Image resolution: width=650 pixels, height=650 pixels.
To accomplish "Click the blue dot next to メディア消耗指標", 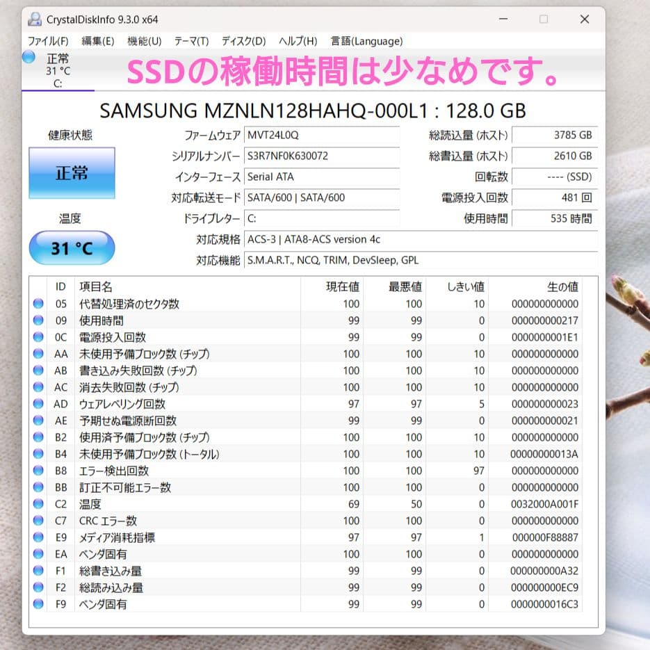I will click(x=38, y=537).
